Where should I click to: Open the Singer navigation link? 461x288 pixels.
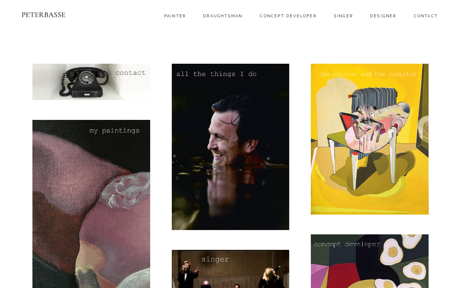pos(344,16)
